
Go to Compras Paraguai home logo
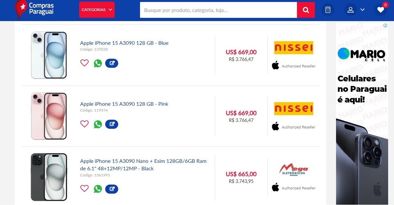34,9
